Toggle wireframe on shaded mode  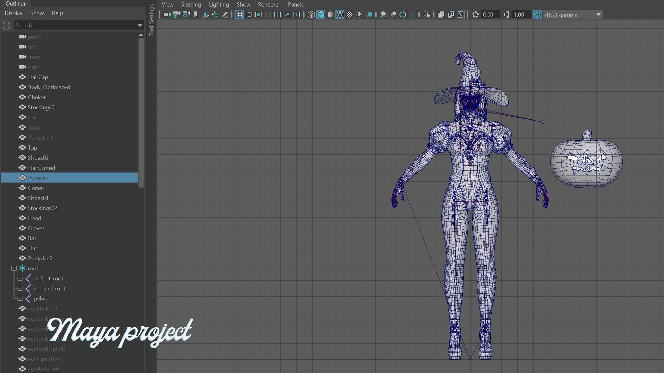[340, 15]
